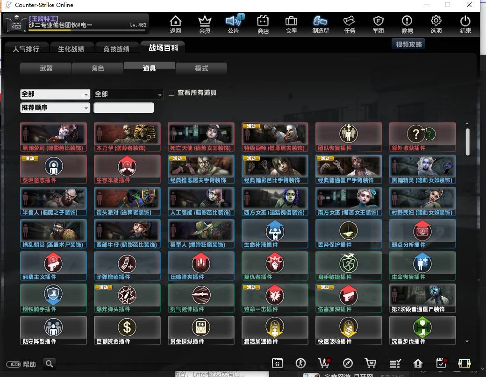
Task: Click the 结束 power icon
Action: 465,24
